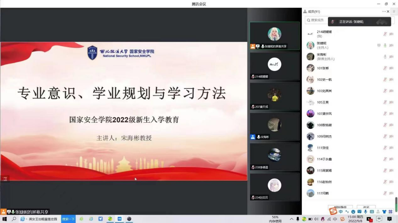Click slide menu icon at bottom-left of presentation
Image resolution: width=398 pixels, height=223 pixels.
5,179
